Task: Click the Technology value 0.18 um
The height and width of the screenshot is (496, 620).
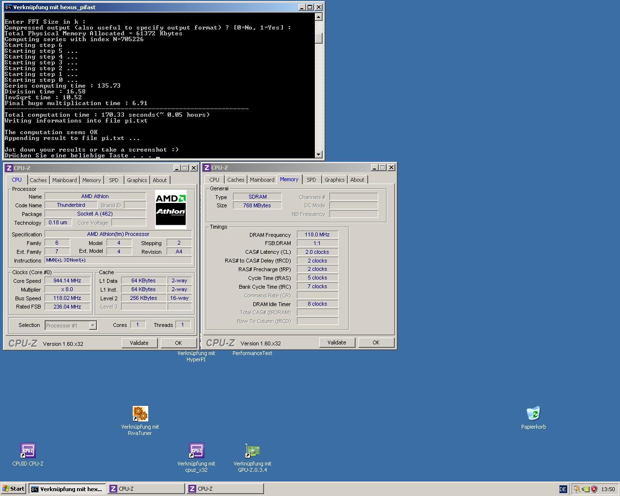Action: click(x=58, y=223)
